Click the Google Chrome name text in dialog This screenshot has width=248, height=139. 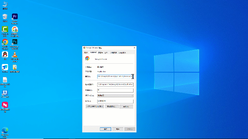pyautogui.click(x=101, y=59)
